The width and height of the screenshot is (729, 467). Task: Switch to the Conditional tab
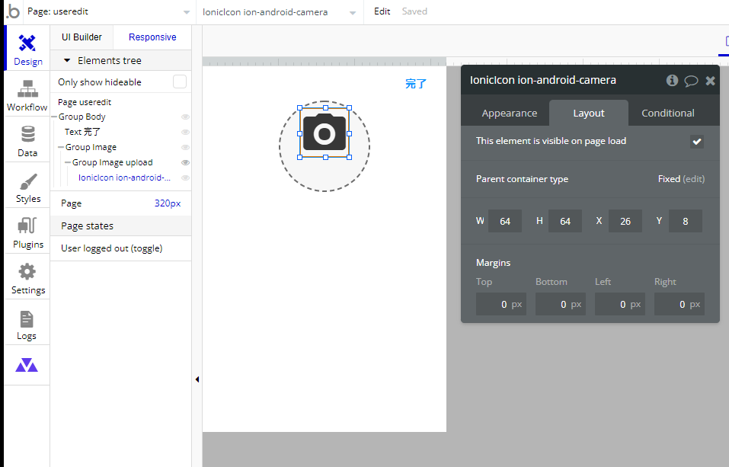click(667, 113)
